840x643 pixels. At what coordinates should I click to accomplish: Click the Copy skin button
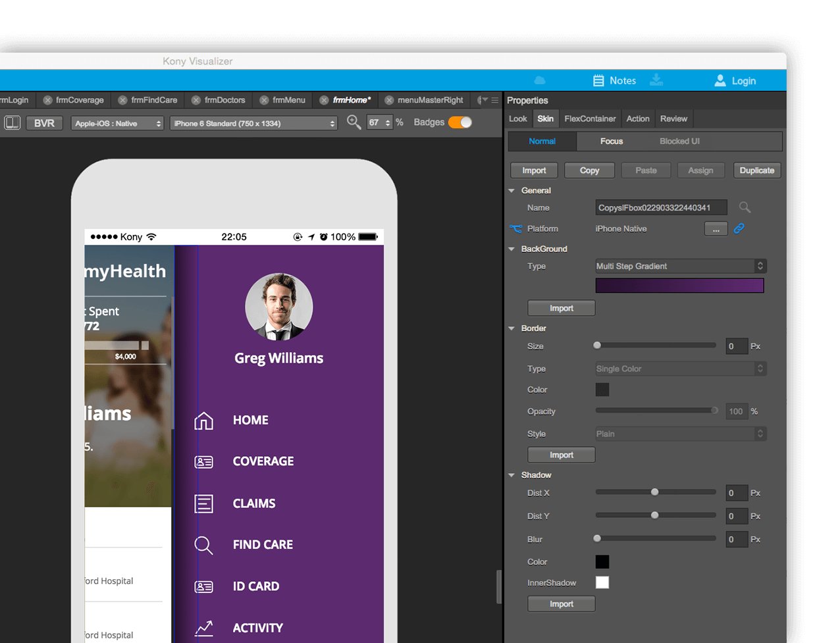pos(589,170)
